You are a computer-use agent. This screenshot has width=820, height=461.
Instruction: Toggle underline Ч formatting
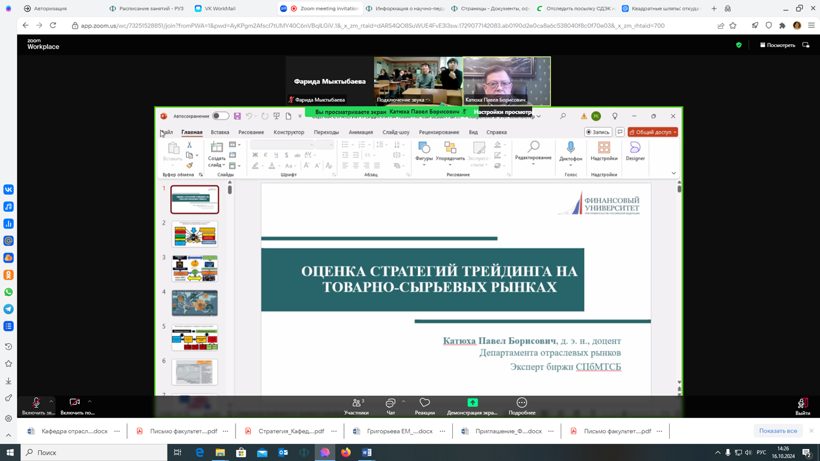(276, 155)
